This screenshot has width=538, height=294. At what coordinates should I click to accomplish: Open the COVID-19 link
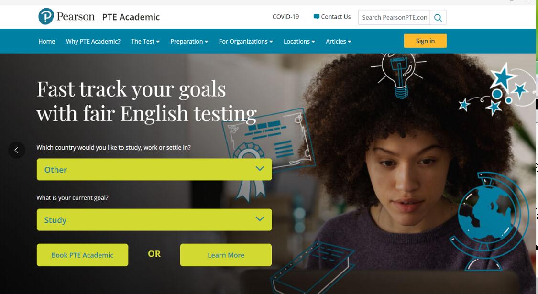285,16
